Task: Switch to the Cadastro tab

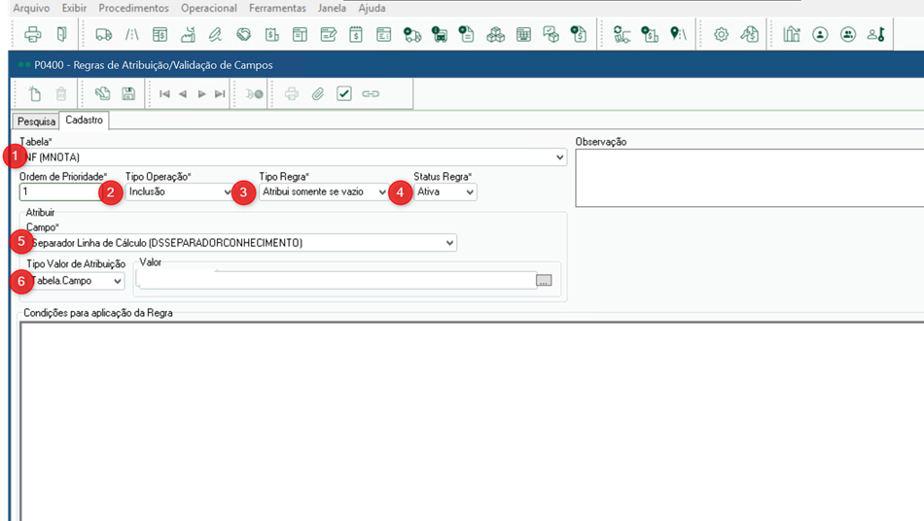Action: pyautogui.click(x=84, y=121)
